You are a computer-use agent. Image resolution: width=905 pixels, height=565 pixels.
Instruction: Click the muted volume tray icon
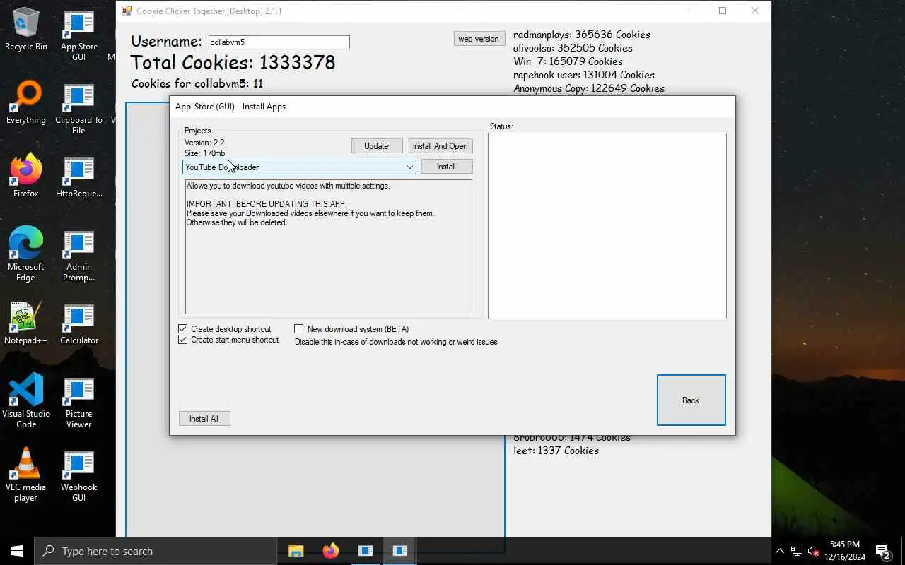click(814, 551)
